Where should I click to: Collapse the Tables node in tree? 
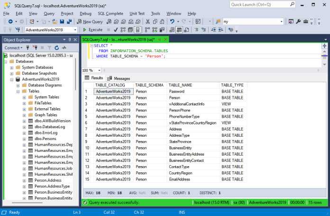tap(18, 91)
